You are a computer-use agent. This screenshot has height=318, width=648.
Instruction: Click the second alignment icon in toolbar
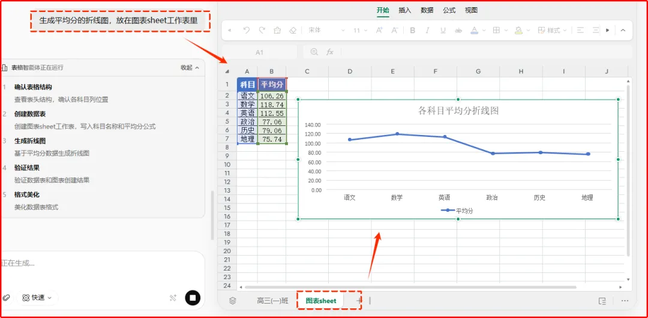tap(596, 30)
